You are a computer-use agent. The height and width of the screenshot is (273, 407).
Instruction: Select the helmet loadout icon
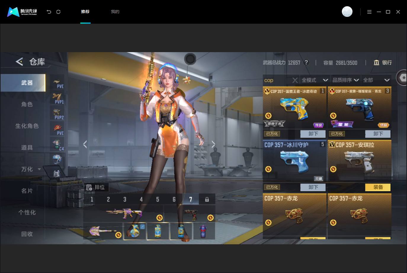tap(57, 159)
